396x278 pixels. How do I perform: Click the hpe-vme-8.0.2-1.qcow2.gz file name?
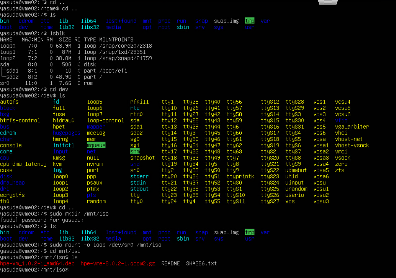[118, 263]
